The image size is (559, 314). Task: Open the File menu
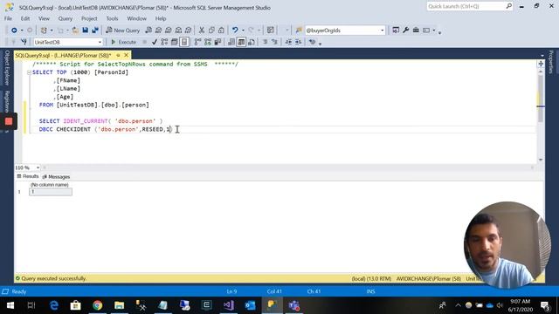8,18
